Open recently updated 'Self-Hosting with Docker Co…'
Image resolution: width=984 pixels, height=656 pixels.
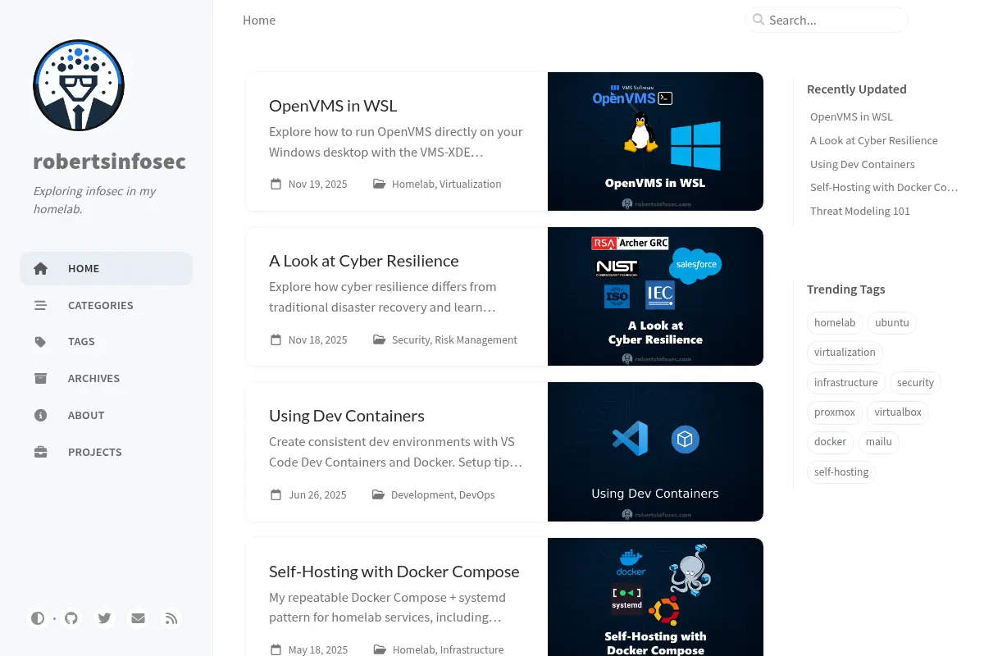point(884,187)
